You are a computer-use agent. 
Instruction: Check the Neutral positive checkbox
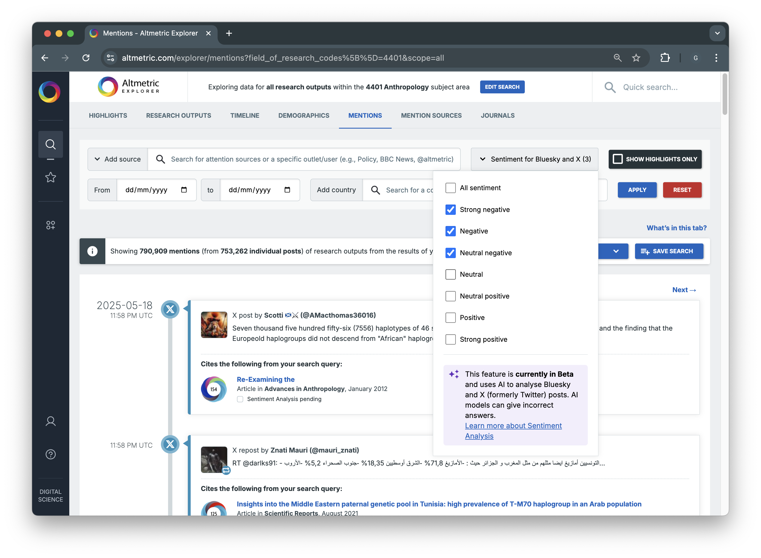pyautogui.click(x=450, y=296)
